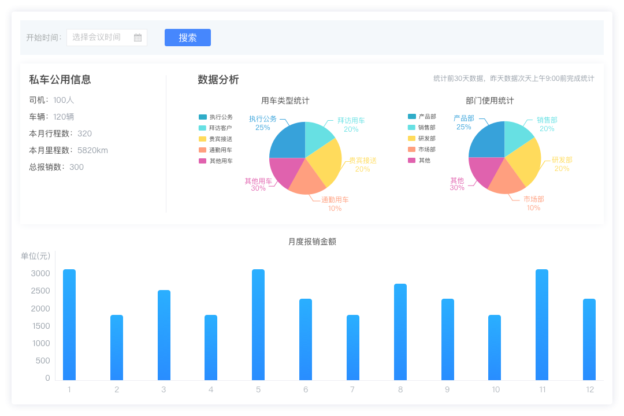The width and height of the screenshot is (624, 416).
Task: Select the month 9 bar
Action: [x=448, y=340]
